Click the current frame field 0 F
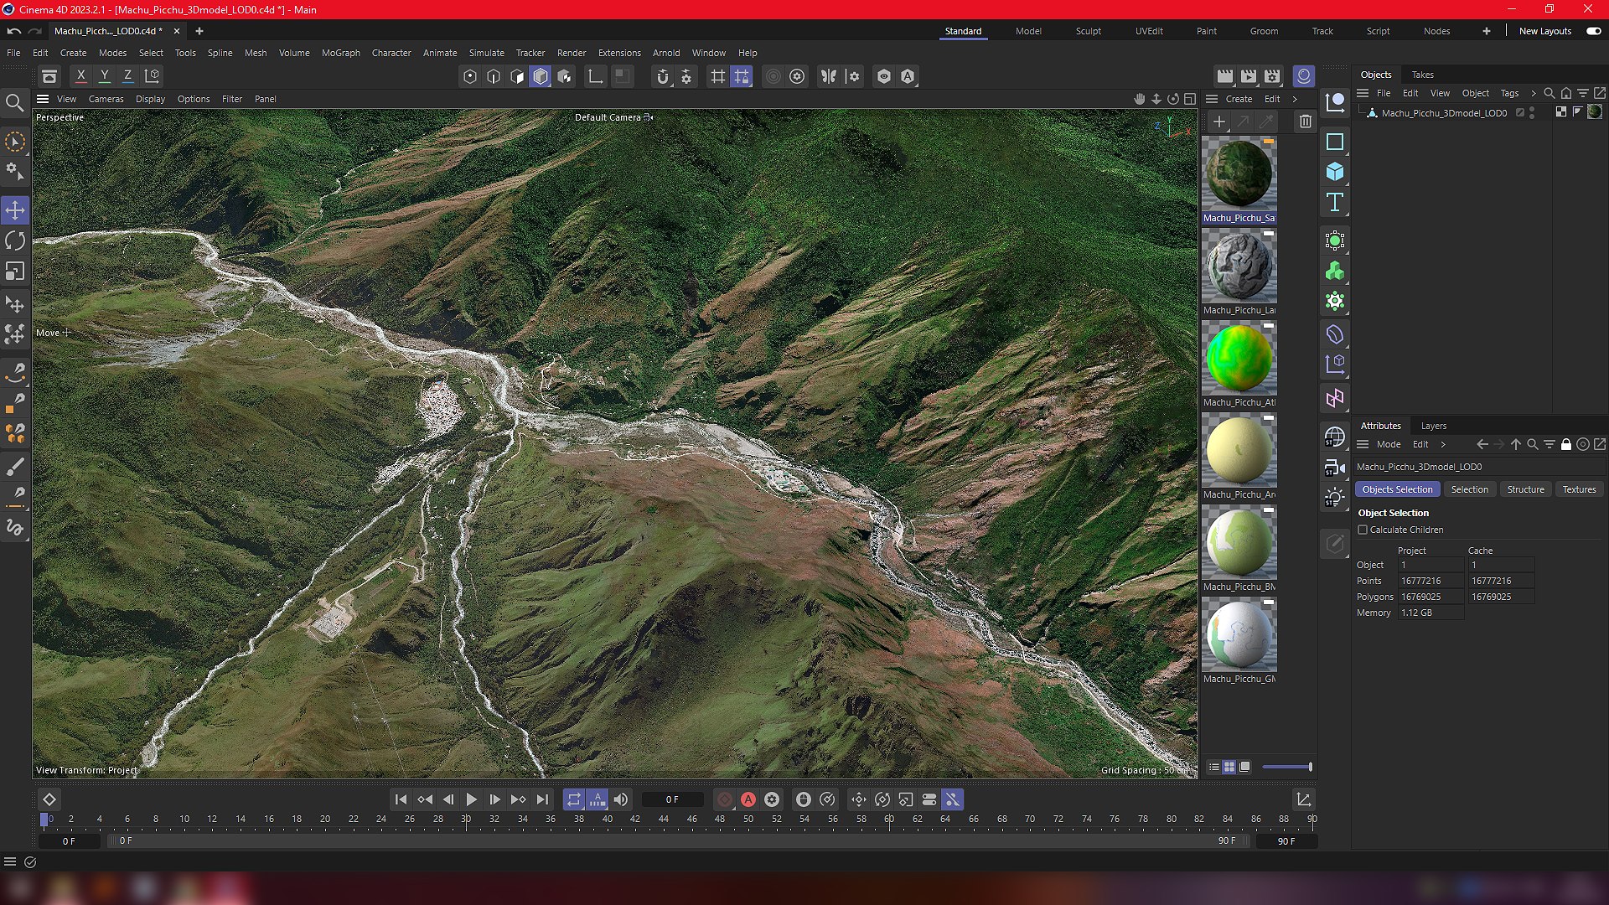The image size is (1609, 905). (672, 800)
